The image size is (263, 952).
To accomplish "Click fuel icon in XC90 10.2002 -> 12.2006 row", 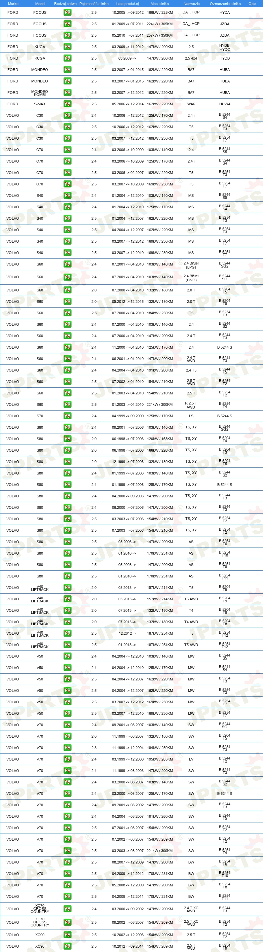I will point(67,935).
